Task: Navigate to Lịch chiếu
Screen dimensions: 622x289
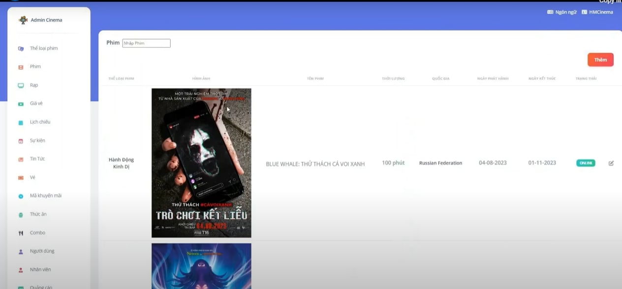Action: pos(40,122)
